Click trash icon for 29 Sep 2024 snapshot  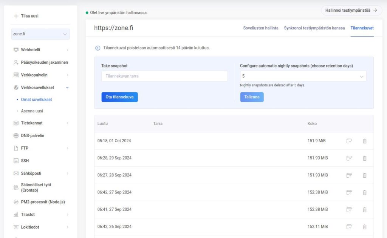pyautogui.click(x=364, y=158)
